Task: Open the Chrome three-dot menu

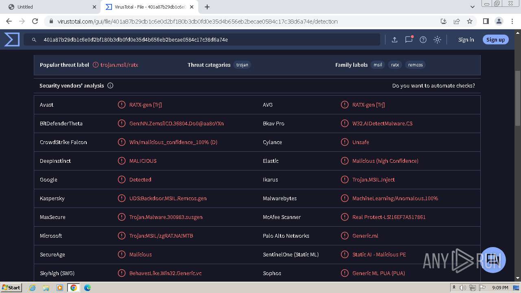Action: point(512,21)
